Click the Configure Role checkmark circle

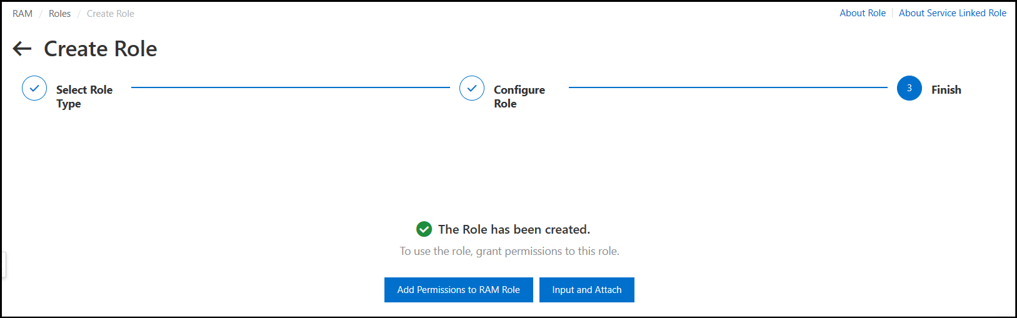pyautogui.click(x=472, y=89)
